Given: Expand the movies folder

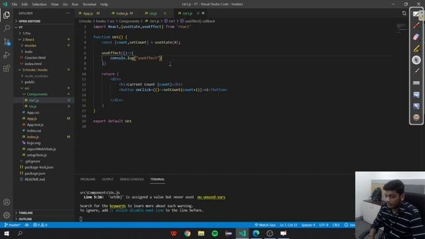Looking at the screenshot, I should [44, 46].
